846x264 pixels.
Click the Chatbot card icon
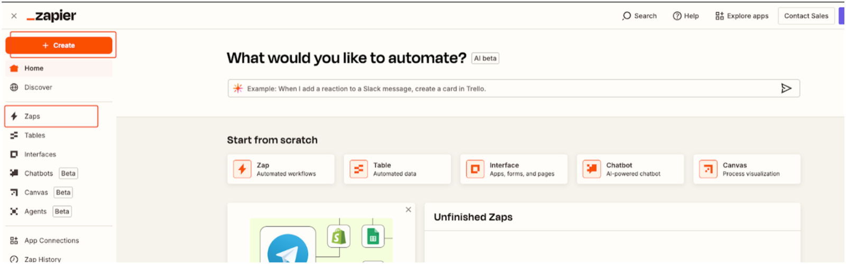[x=592, y=169]
